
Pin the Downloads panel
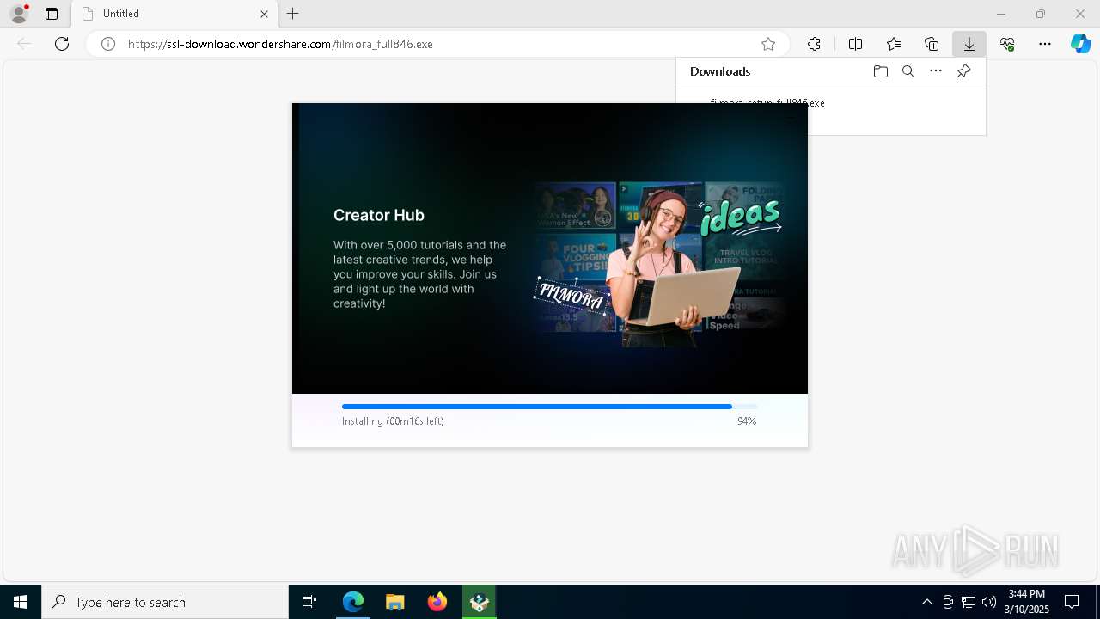(963, 71)
